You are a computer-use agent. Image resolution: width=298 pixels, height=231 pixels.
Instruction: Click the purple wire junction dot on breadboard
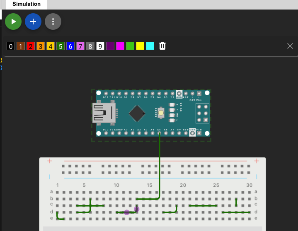pos(127,212)
